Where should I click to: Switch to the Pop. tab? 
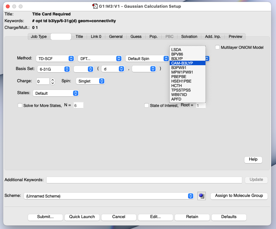[154, 37]
